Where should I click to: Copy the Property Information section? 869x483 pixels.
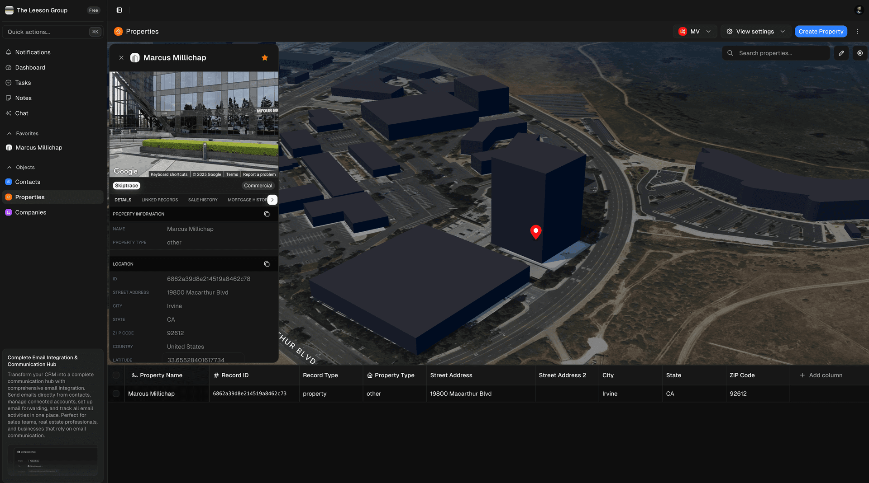click(x=267, y=214)
